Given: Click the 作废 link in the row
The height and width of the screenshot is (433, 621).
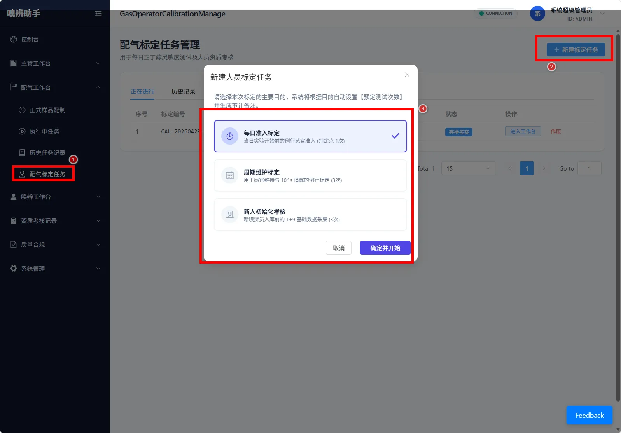Looking at the screenshot, I should pyautogui.click(x=556, y=131).
